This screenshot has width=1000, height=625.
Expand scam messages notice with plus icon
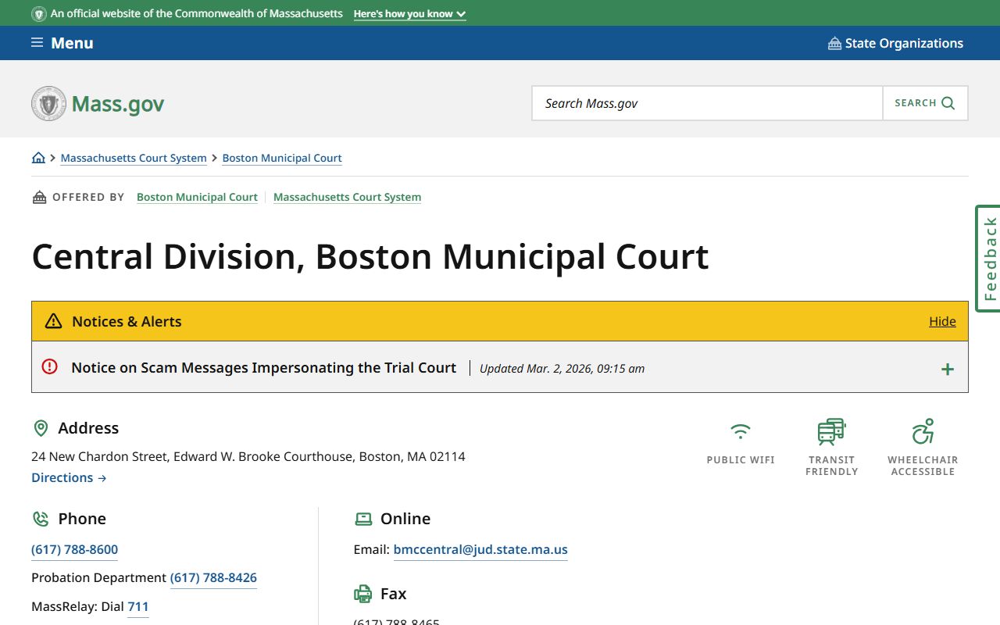click(947, 369)
